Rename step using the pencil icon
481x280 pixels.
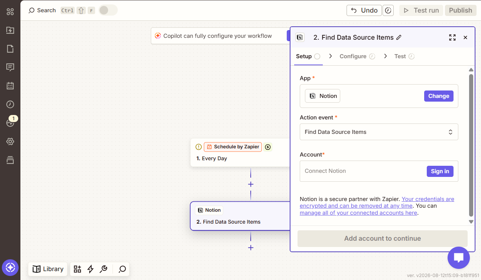click(x=399, y=37)
